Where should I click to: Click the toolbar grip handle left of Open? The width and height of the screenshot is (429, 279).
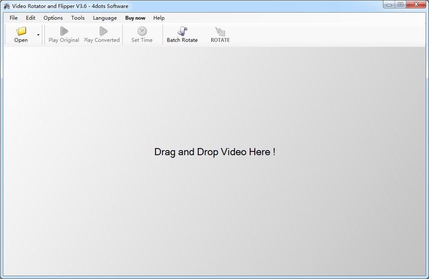click(6, 35)
